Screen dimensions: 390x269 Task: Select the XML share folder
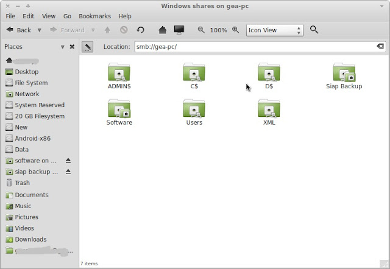coord(269,112)
